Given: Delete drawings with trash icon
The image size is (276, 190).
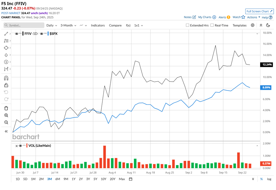Looking at the screenshot, I should 6,108.
